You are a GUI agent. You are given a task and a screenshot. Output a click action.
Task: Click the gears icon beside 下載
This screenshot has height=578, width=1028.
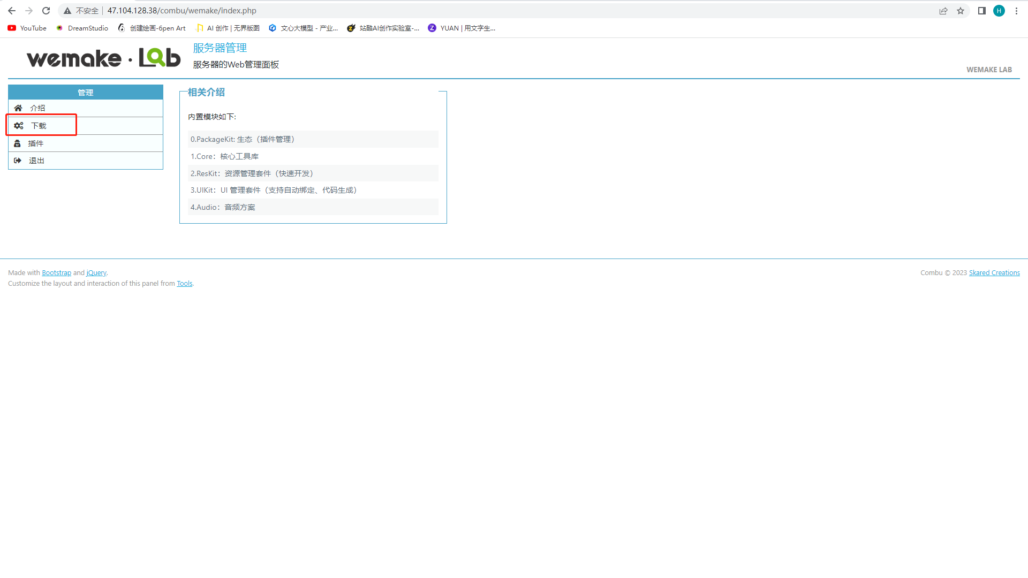[x=19, y=126]
